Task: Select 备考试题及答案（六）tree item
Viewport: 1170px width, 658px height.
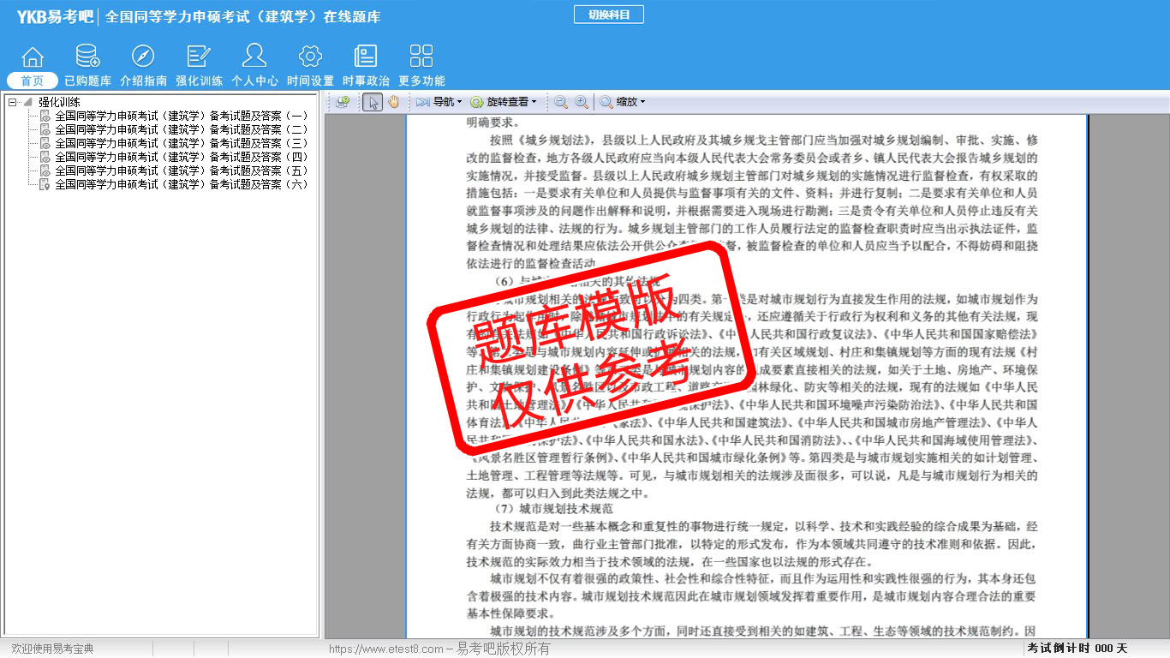Action: pos(181,184)
